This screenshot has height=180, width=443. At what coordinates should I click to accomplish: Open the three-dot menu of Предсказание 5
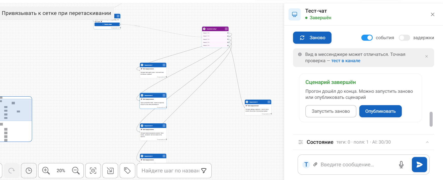click(269, 102)
